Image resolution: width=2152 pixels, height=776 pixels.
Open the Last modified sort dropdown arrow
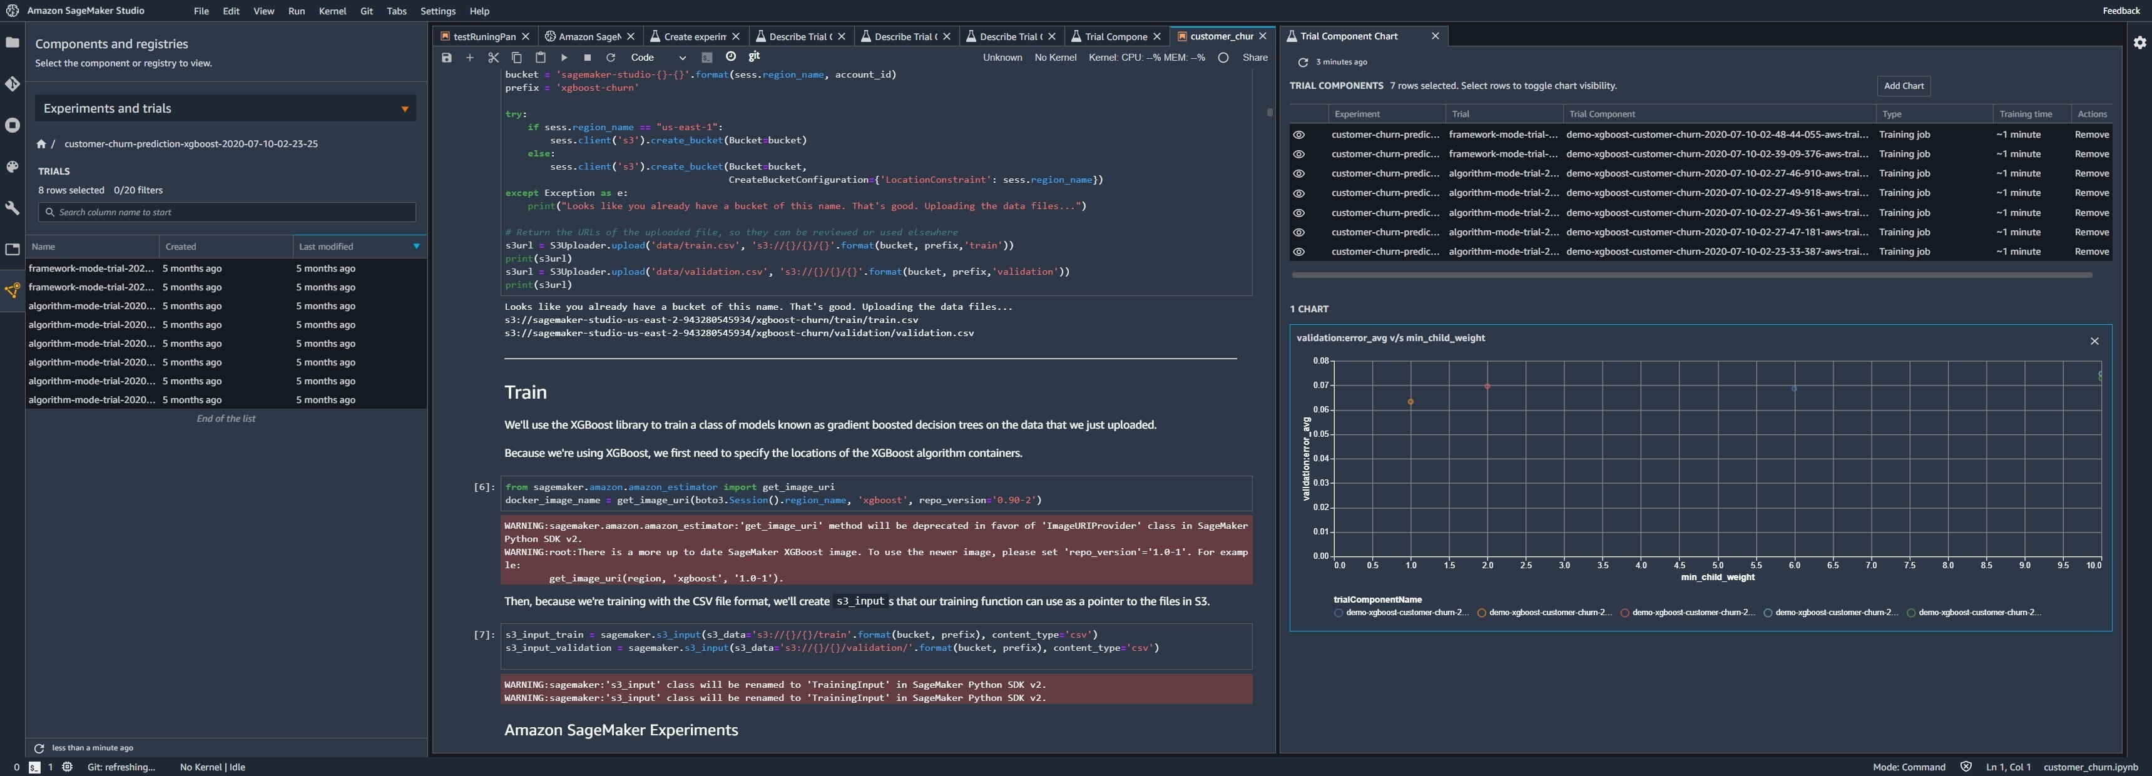tap(416, 247)
